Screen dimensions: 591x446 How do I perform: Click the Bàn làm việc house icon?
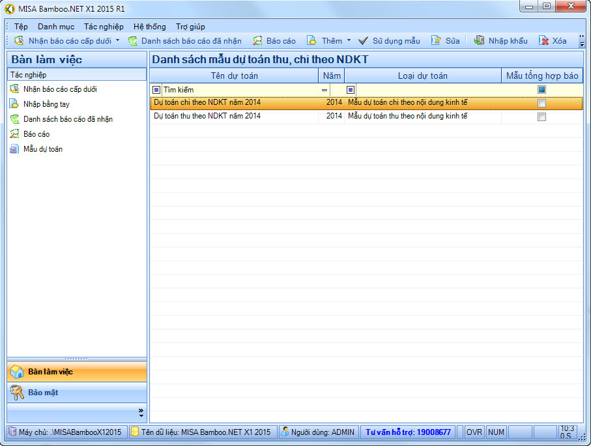click(x=18, y=372)
